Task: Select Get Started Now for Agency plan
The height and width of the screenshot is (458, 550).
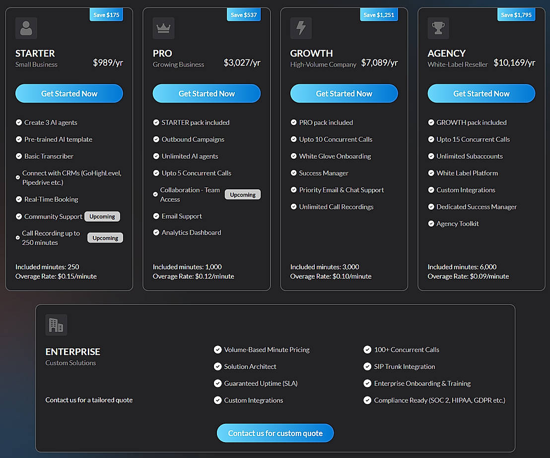Action: click(x=481, y=94)
